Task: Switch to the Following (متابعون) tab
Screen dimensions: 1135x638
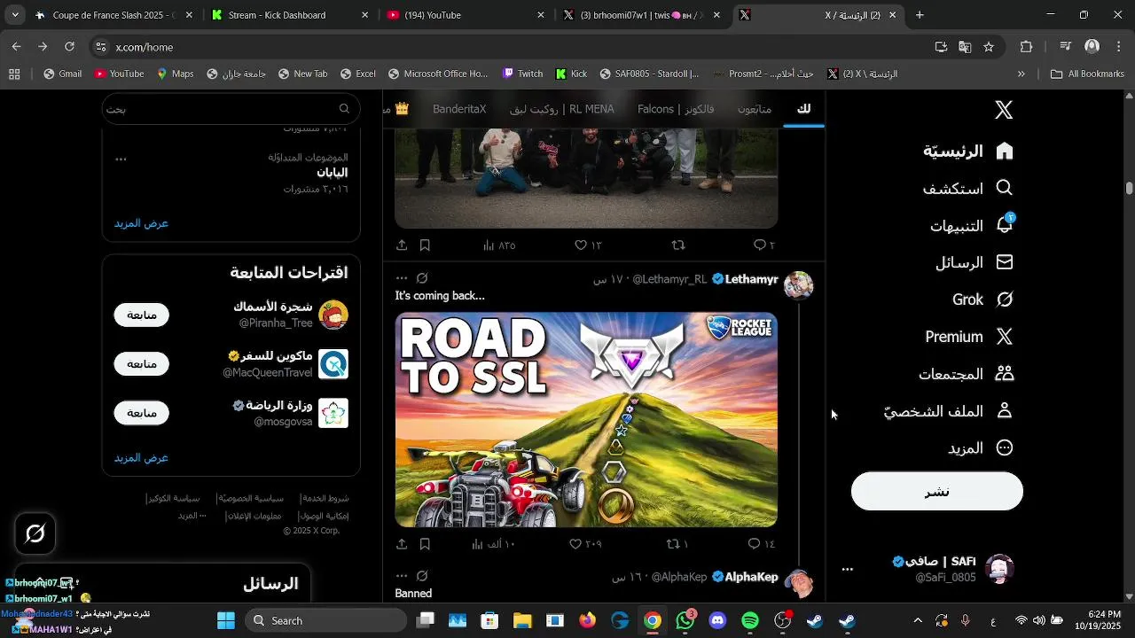Action: tap(755, 109)
